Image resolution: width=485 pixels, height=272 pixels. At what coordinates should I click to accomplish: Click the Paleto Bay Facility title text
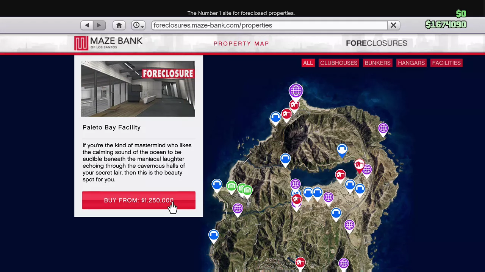pos(111,127)
